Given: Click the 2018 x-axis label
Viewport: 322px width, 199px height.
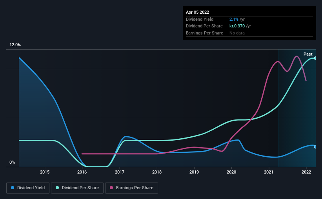Looking at the screenshot, I should pos(157,172).
